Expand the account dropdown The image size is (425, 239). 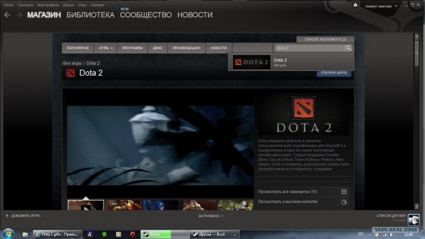(x=381, y=6)
